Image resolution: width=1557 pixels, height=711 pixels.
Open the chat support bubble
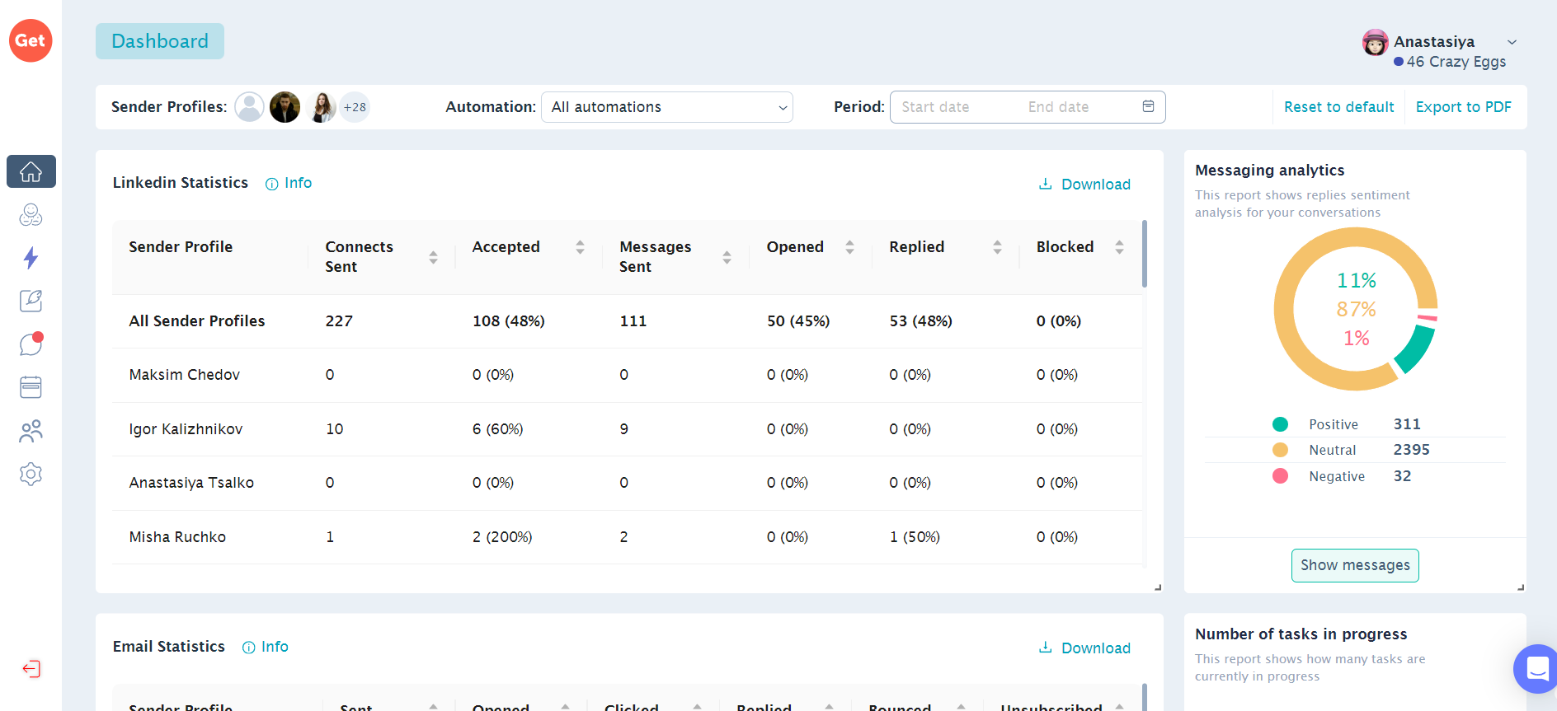click(x=1536, y=669)
